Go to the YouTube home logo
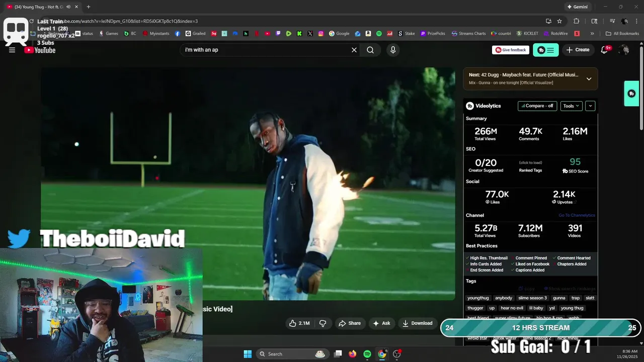Viewport: 644px width, 362px height. click(40, 50)
